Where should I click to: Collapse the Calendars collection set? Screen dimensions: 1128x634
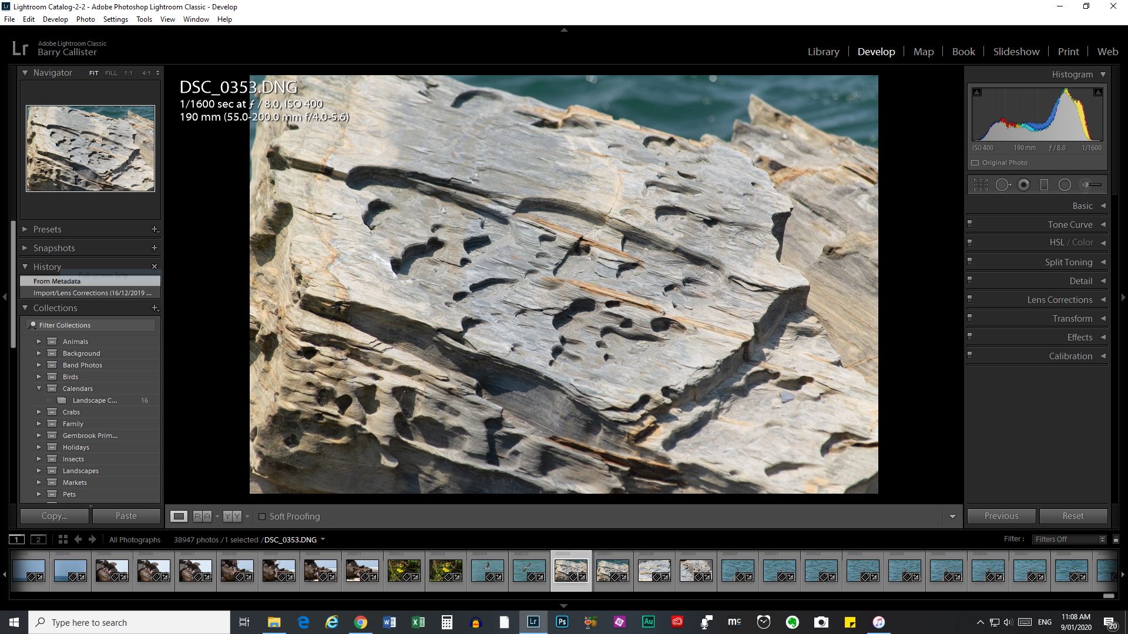tap(39, 389)
